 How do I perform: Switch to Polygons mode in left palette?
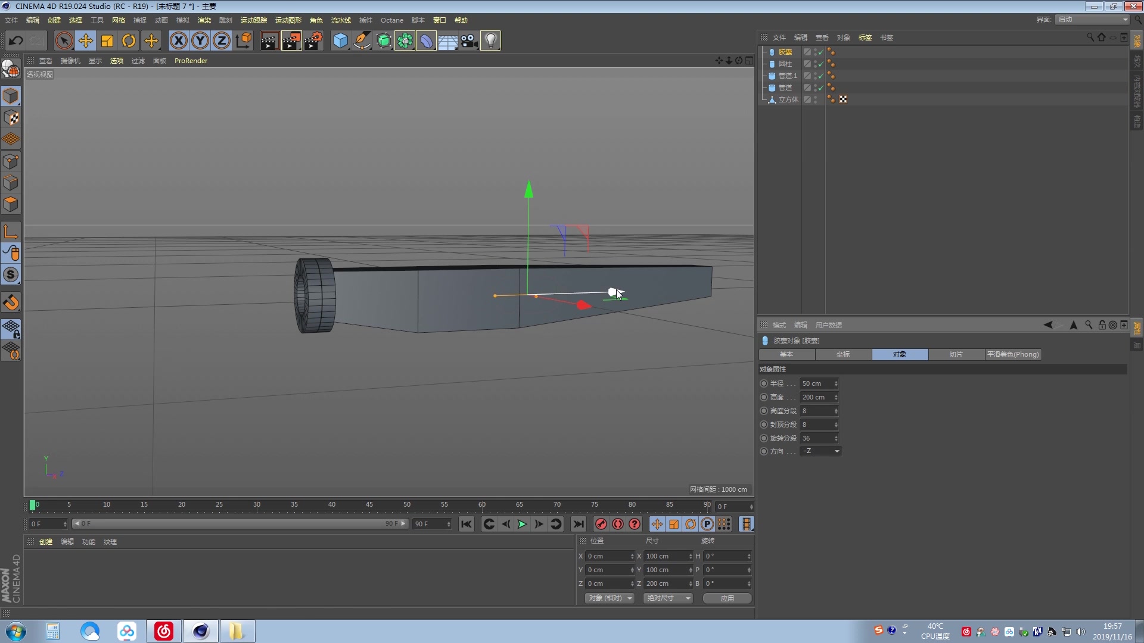click(11, 204)
